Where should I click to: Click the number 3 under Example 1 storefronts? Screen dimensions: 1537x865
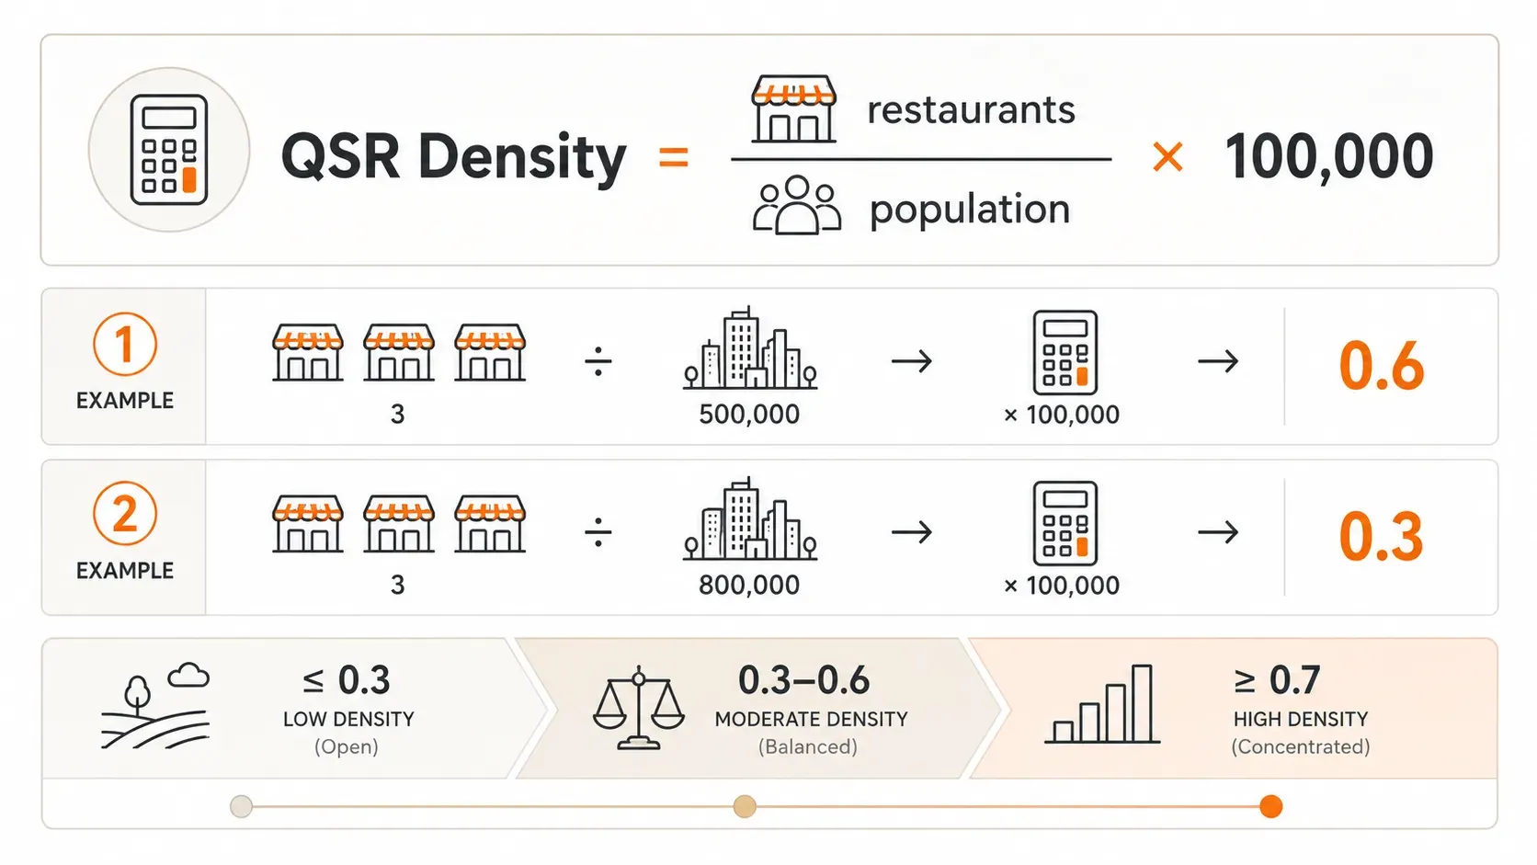[x=397, y=415]
